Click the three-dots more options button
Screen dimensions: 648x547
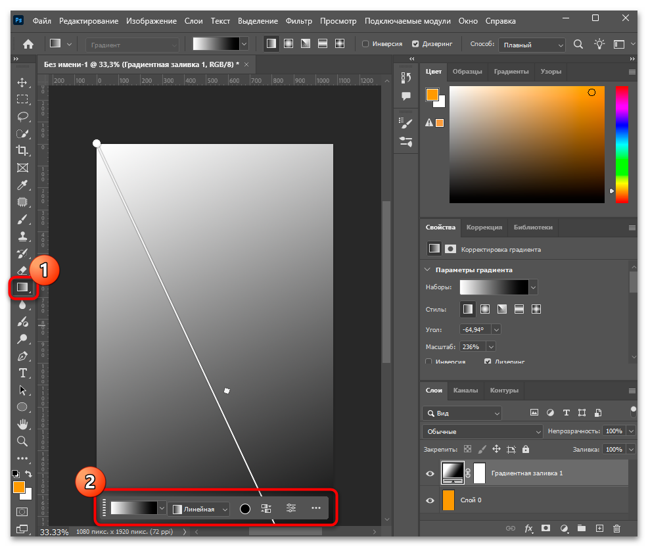coord(315,508)
